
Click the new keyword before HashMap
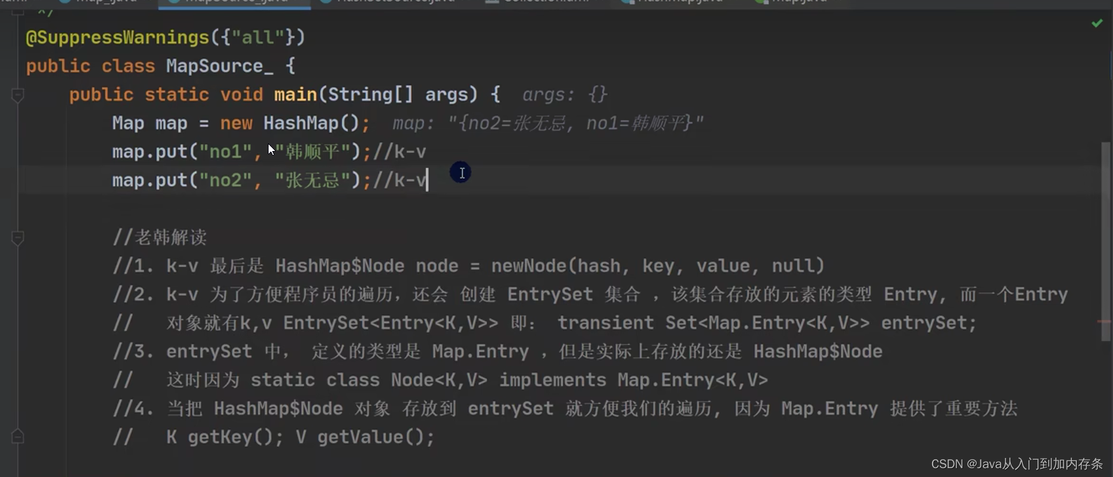click(x=236, y=123)
